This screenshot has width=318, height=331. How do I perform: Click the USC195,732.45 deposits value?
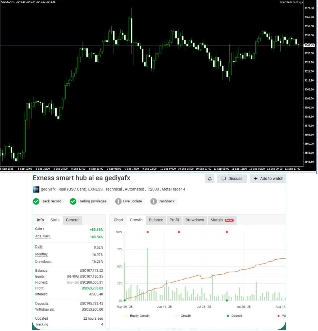pyautogui.click(x=92, y=304)
